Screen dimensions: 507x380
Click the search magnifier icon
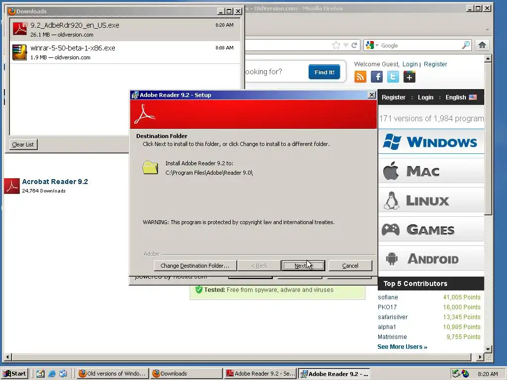tap(466, 45)
